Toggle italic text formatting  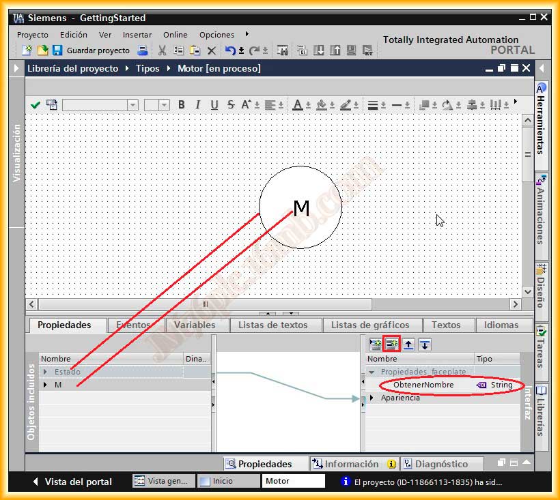198,104
